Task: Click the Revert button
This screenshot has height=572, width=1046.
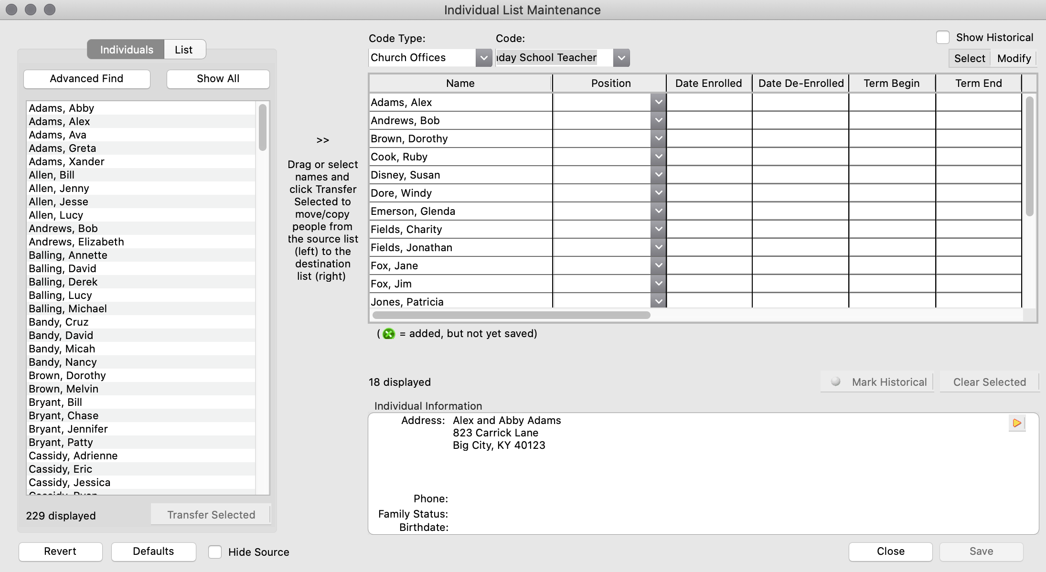Action: click(60, 551)
